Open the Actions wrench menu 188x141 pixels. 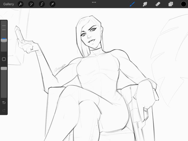click(x=21, y=4)
